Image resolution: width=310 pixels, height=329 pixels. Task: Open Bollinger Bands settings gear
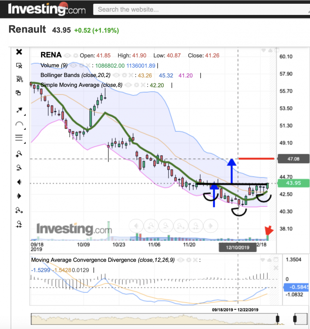pos(124,75)
